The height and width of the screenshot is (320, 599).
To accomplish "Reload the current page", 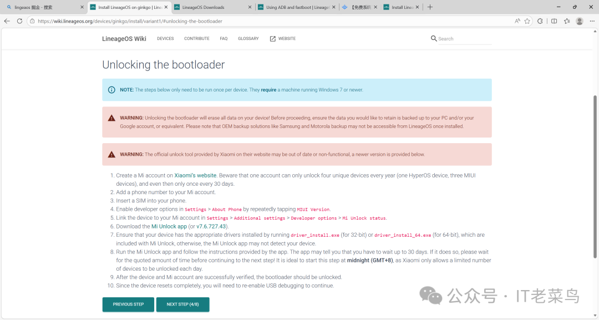I will [x=19, y=21].
